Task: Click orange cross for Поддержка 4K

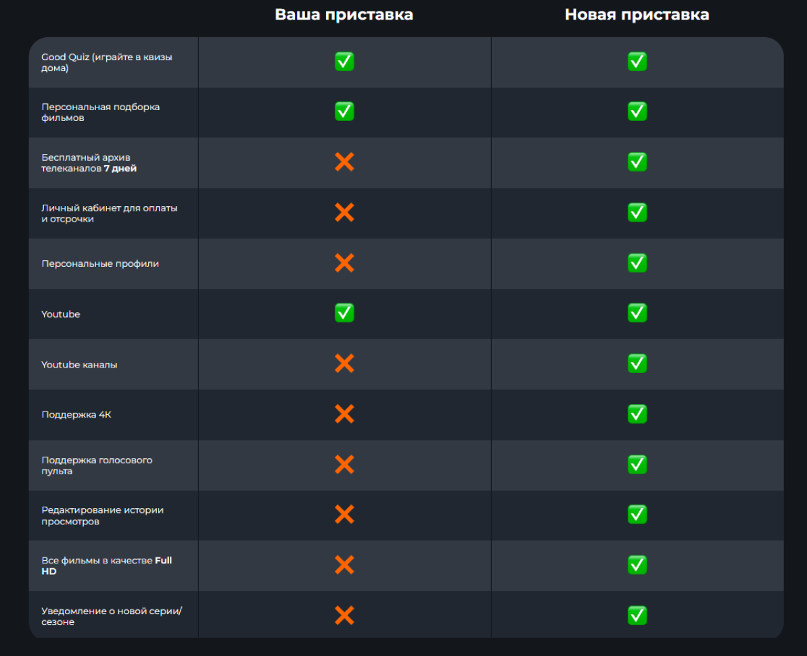Action: click(344, 414)
